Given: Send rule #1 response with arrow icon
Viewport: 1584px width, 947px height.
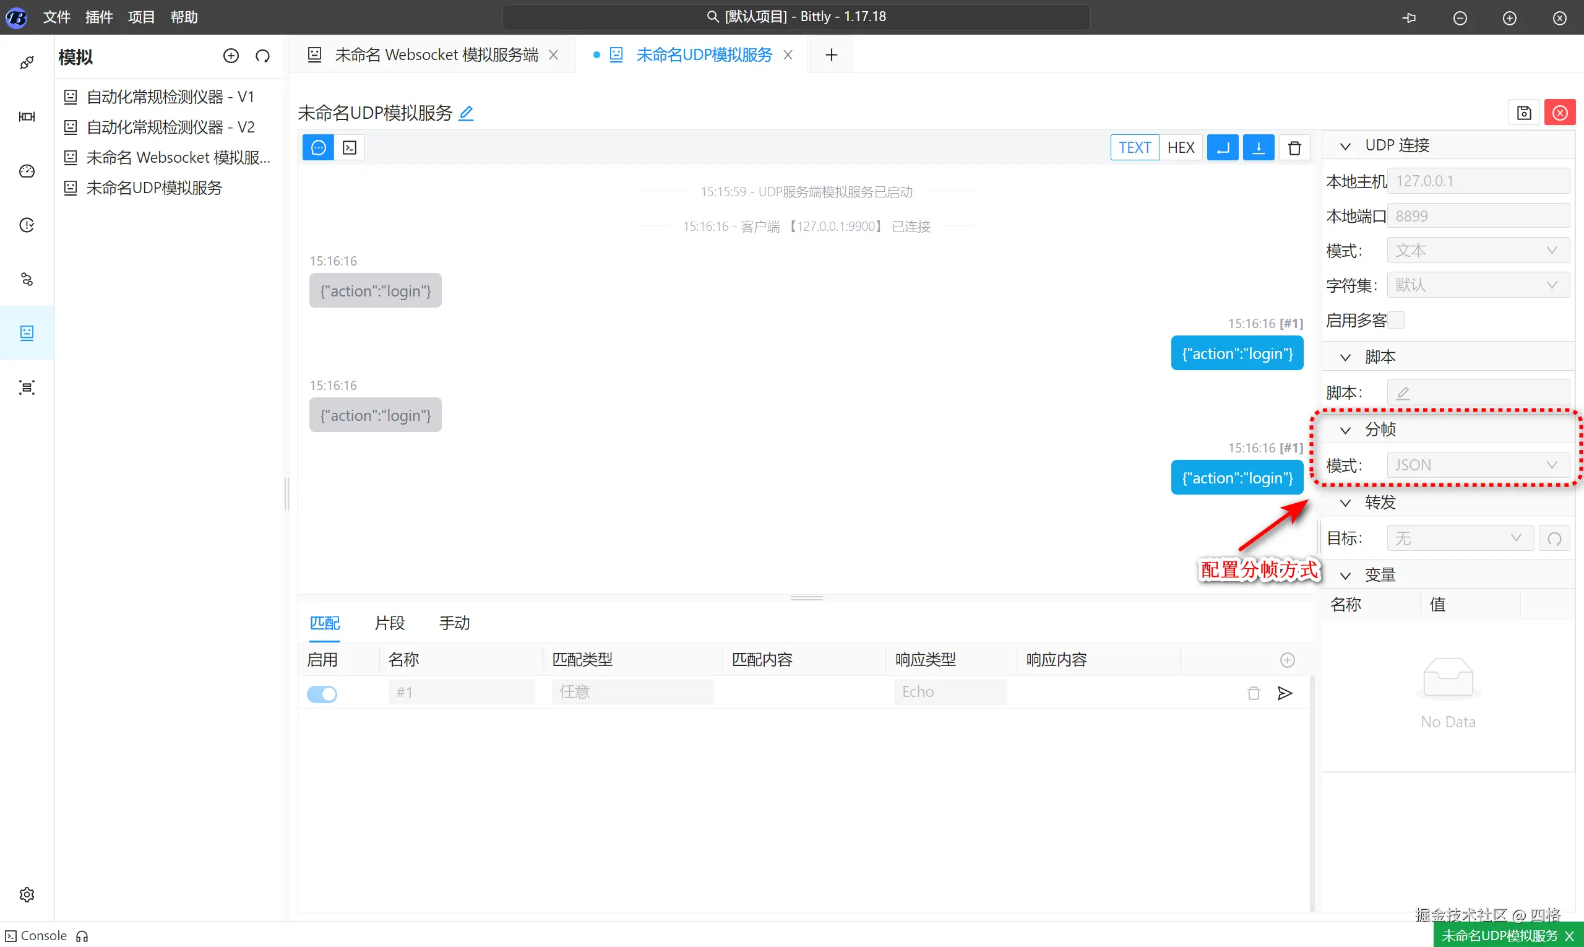Looking at the screenshot, I should (x=1285, y=693).
